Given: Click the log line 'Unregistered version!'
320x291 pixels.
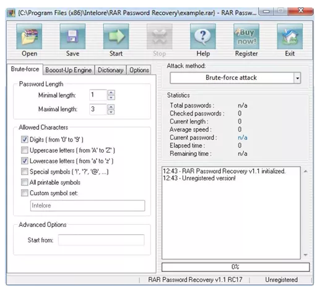Looking at the screenshot, I should click(209, 178).
